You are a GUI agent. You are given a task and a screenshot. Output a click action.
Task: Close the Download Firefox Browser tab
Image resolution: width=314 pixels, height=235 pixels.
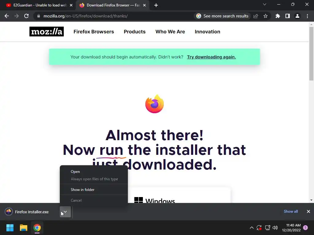(144, 6)
